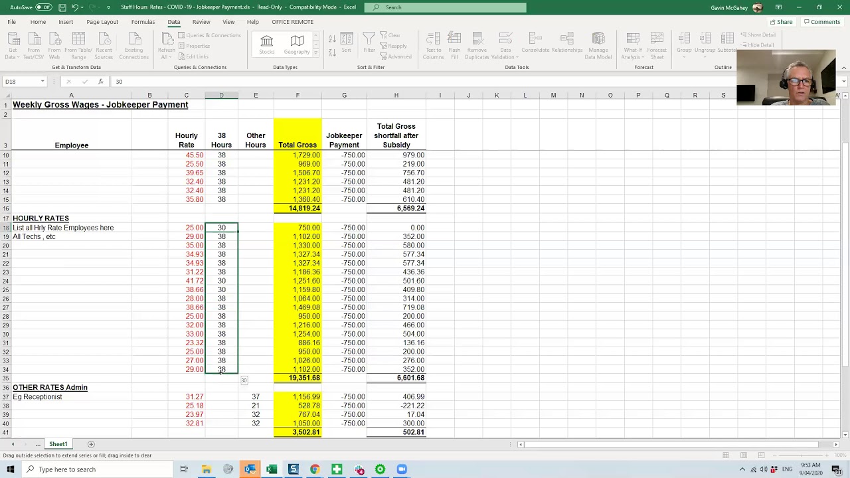This screenshot has width=850, height=478.
Task: Click the Filter funnel icon
Action: pyautogui.click(x=369, y=44)
